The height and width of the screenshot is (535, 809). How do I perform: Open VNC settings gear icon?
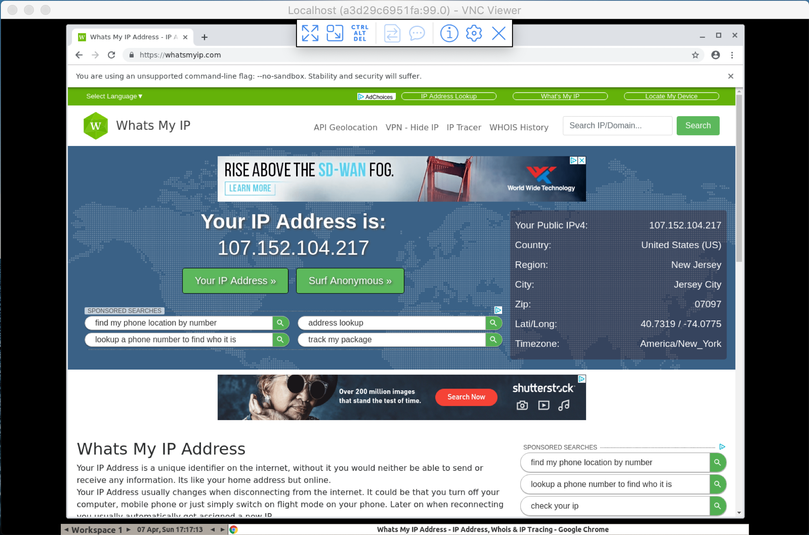click(474, 33)
